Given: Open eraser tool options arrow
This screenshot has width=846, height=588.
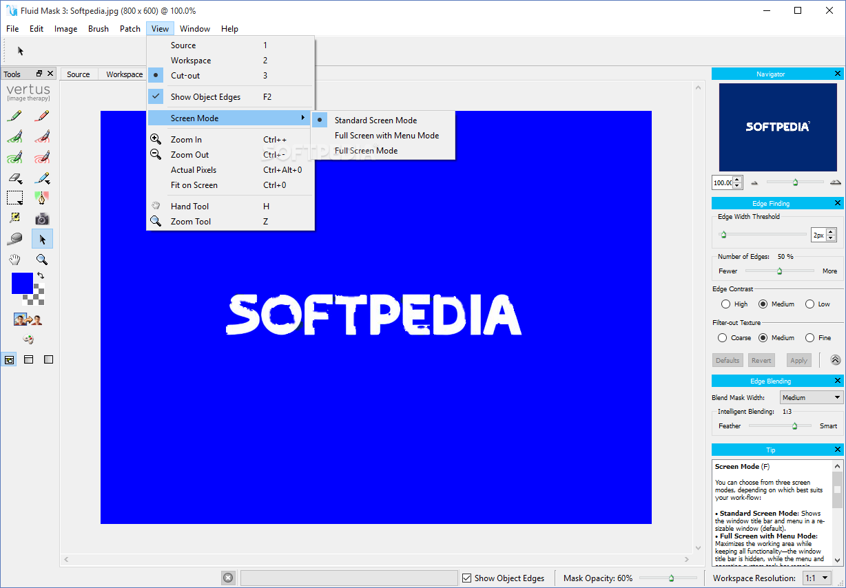Looking at the screenshot, I should (22, 183).
